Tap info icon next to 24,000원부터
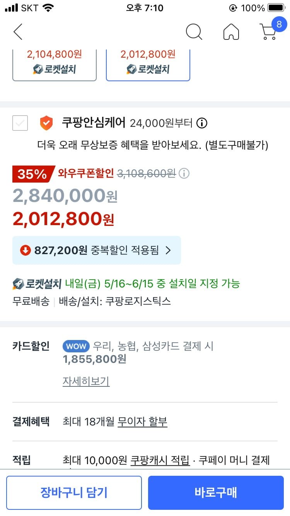The width and height of the screenshot is (290, 516). tap(202, 123)
